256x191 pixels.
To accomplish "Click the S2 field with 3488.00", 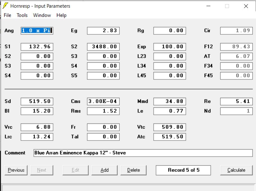I will tap(103, 47).
